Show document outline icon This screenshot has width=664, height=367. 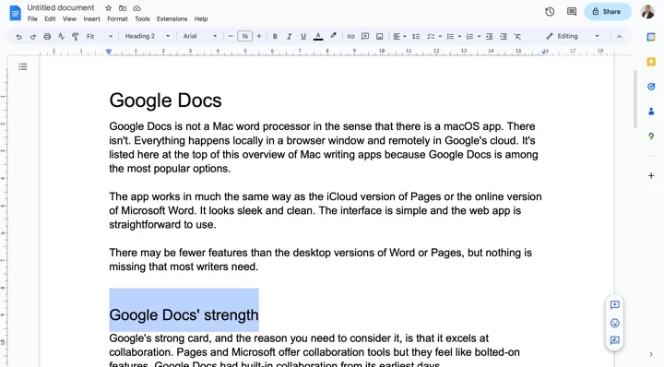(23, 67)
